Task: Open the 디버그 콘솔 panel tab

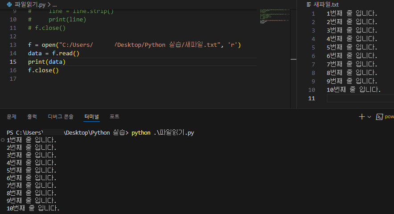Action: click(x=61, y=116)
